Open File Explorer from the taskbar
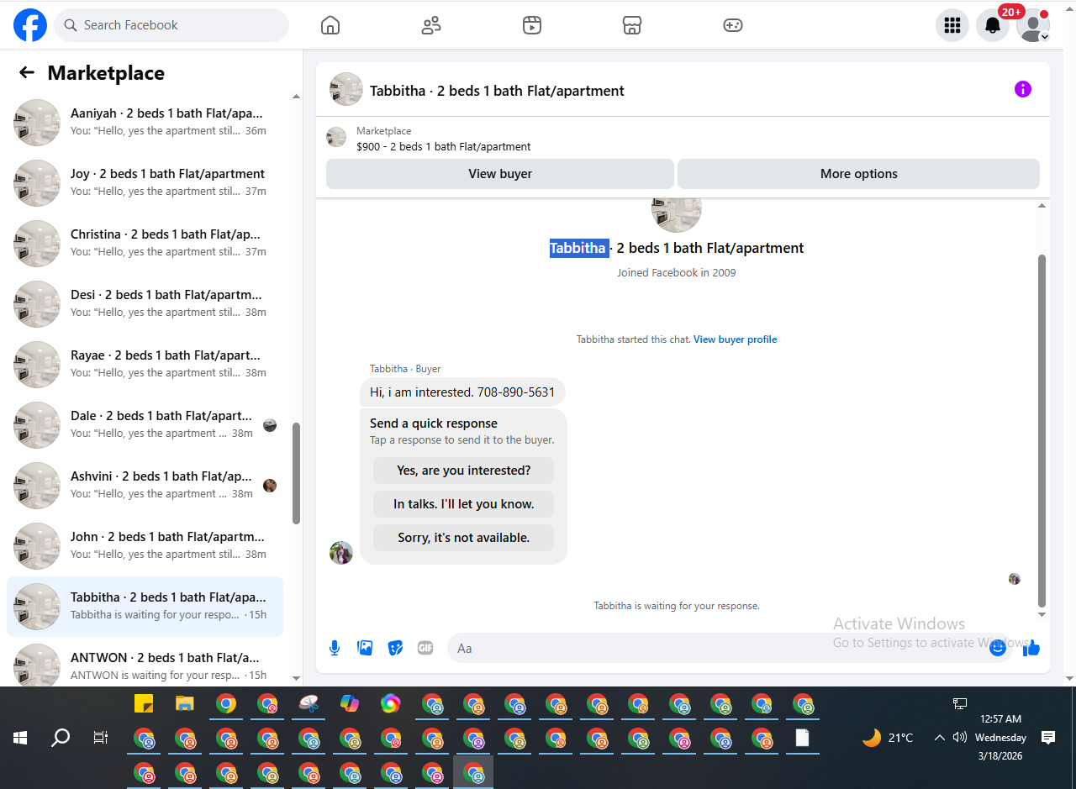1076x789 pixels. pos(185,704)
